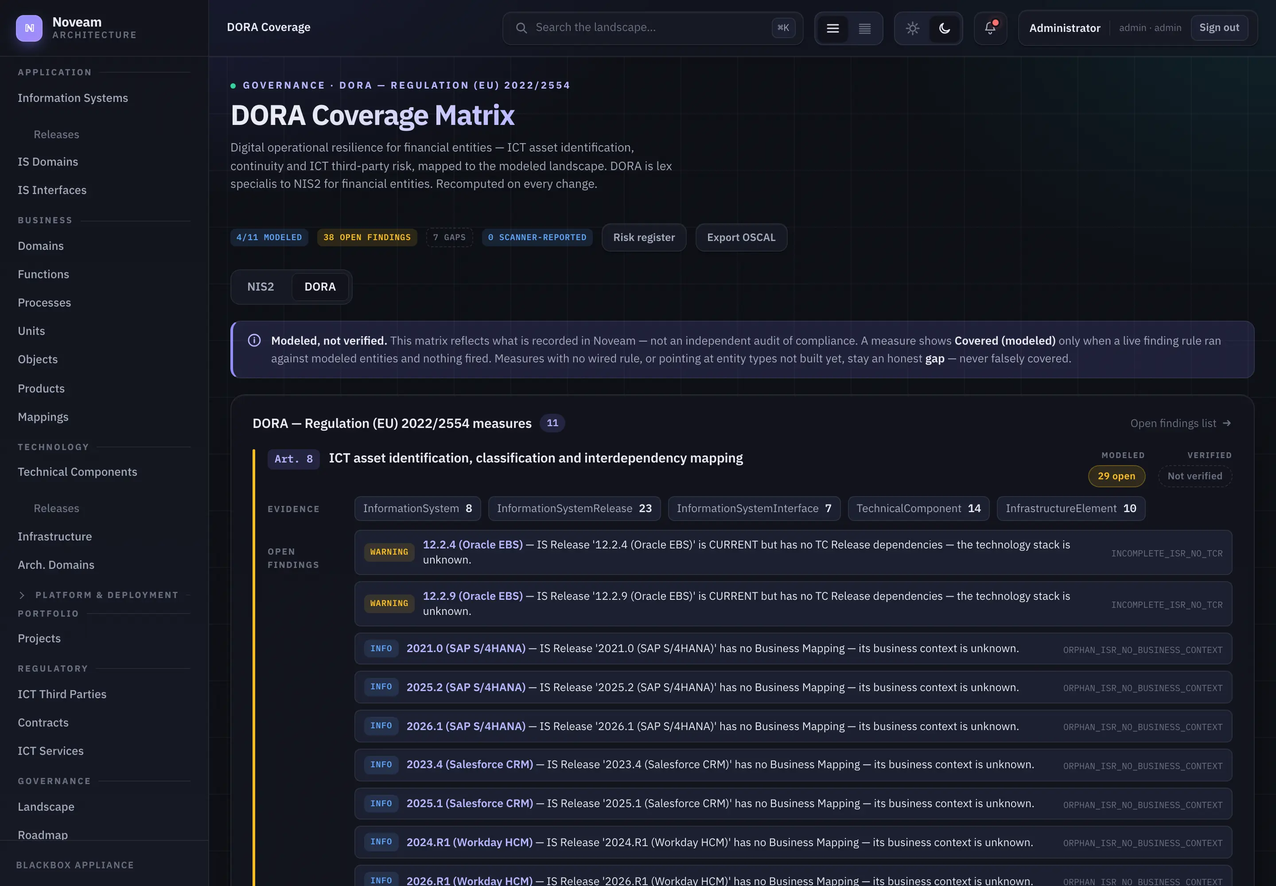The height and width of the screenshot is (886, 1276).
Task: Open the 2025.2 (SAP S/4HANA) finding link
Action: (x=466, y=687)
